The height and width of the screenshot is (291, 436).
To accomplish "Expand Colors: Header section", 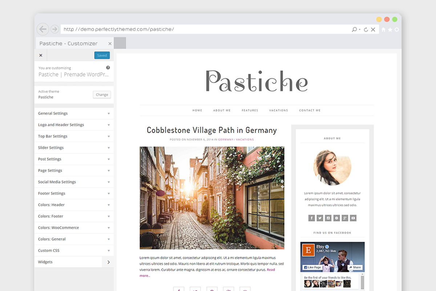I will (x=74, y=205).
